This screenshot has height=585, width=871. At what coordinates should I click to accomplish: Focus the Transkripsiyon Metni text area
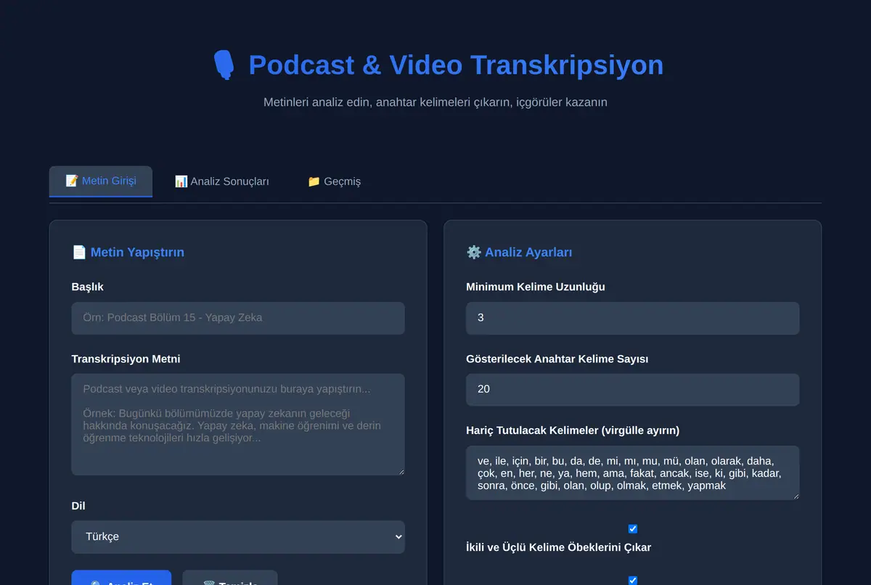[238, 425]
